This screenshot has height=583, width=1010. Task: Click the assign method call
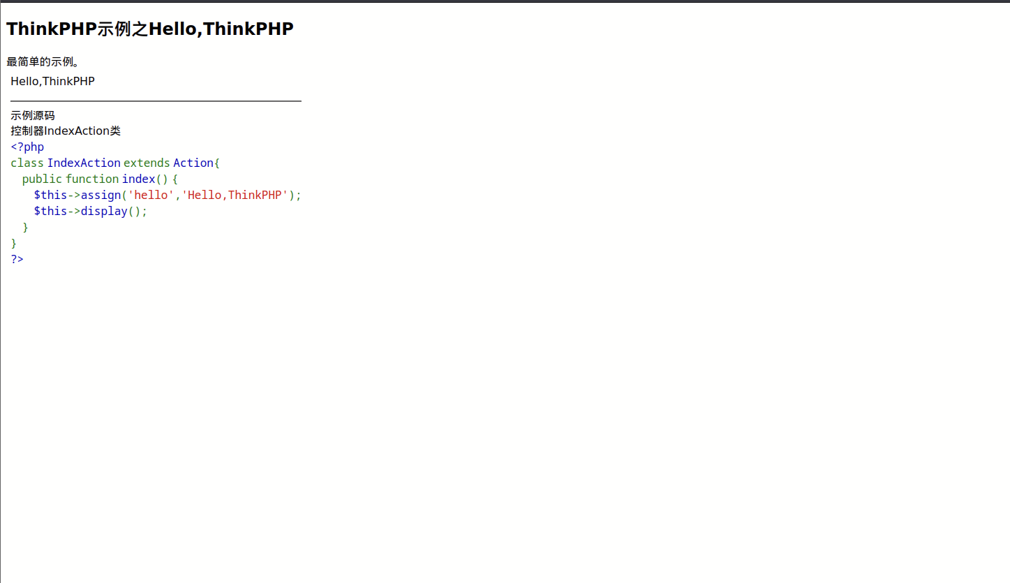(101, 195)
